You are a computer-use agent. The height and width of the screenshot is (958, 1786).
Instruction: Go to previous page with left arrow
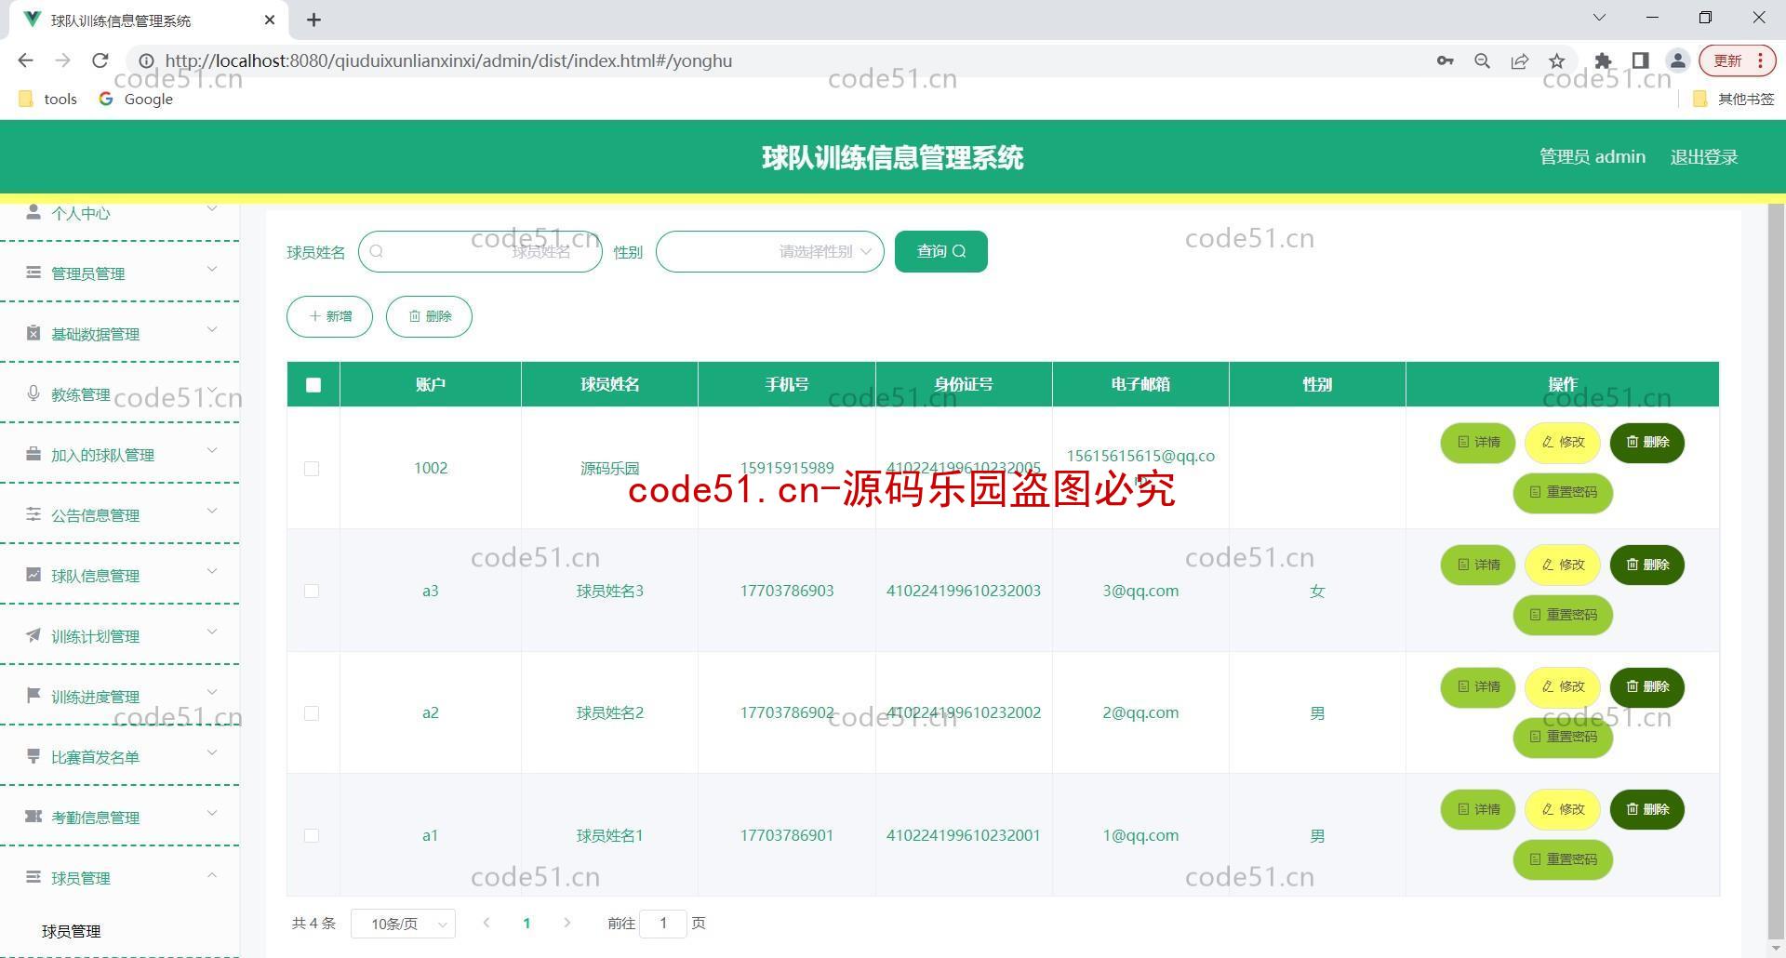[486, 923]
